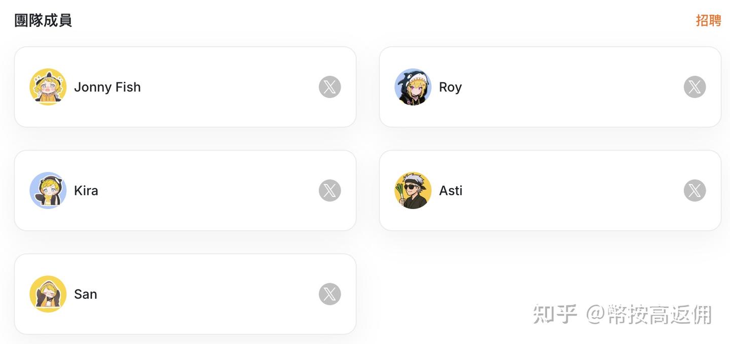The width and height of the screenshot is (730, 344).
Task: Click San's yellow avatar picture
Action: (48, 294)
